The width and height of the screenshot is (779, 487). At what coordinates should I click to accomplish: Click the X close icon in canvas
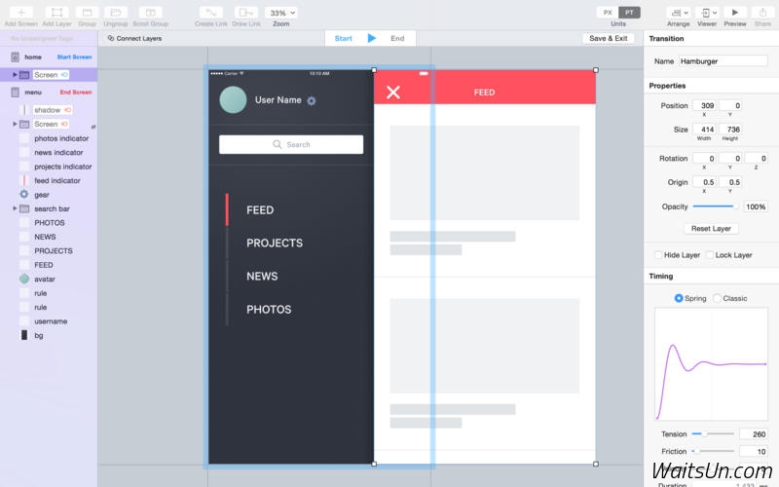(x=393, y=92)
